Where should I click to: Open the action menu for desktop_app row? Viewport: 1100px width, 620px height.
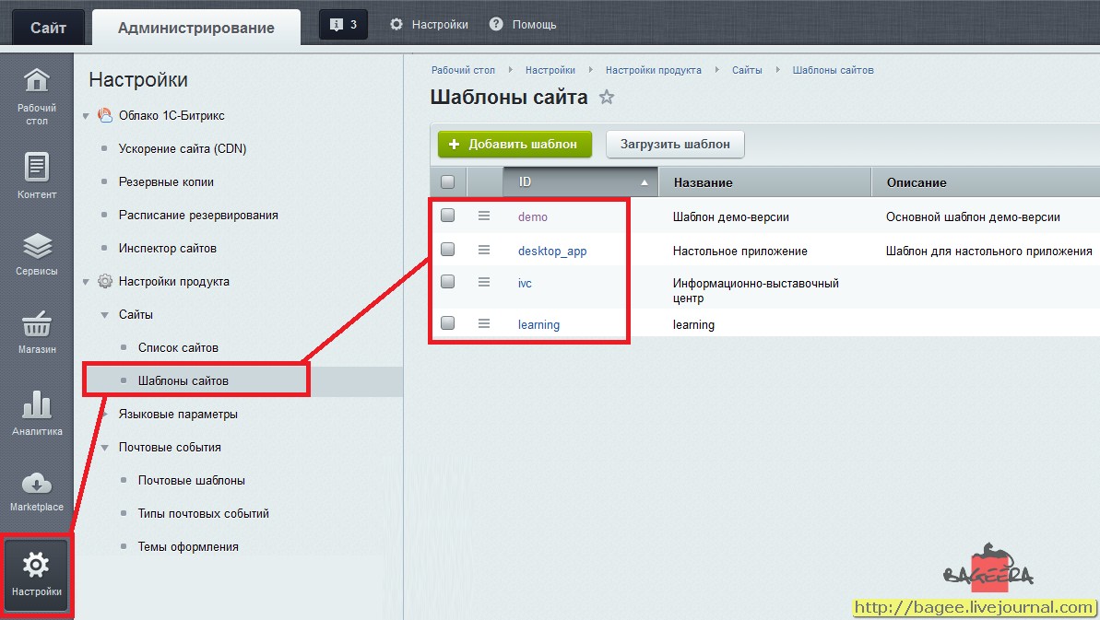(484, 250)
